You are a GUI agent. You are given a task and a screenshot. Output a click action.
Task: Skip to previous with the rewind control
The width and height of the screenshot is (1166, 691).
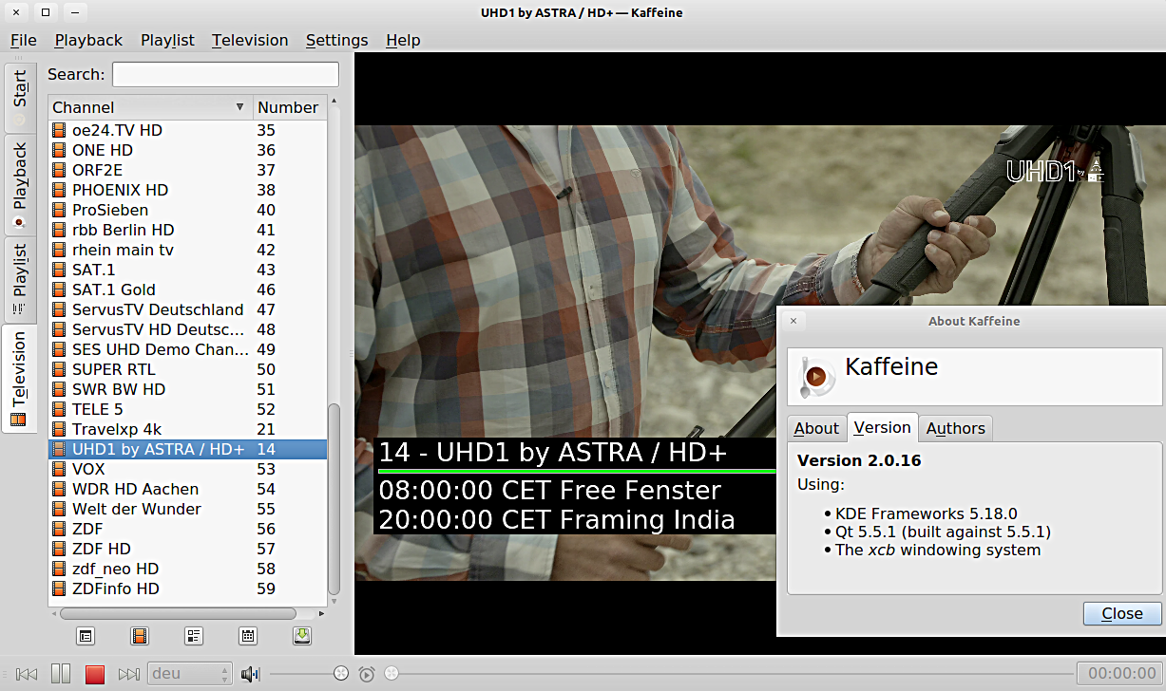(27, 674)
